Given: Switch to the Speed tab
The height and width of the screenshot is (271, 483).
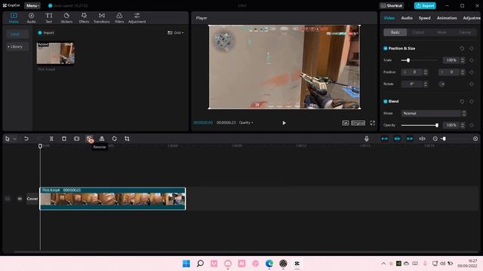Looking at the screenshot, I should tap(424, 18).
